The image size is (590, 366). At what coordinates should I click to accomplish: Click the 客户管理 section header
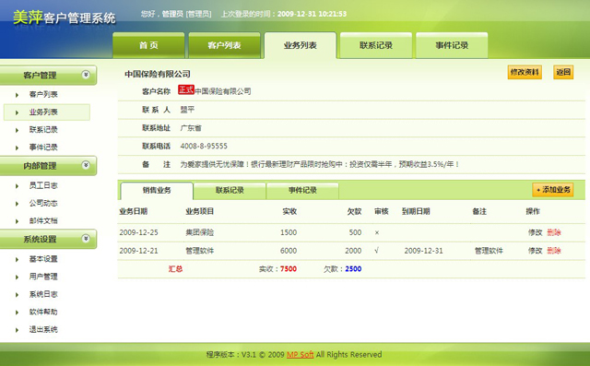pyautogui.click(x=48, y=76)
